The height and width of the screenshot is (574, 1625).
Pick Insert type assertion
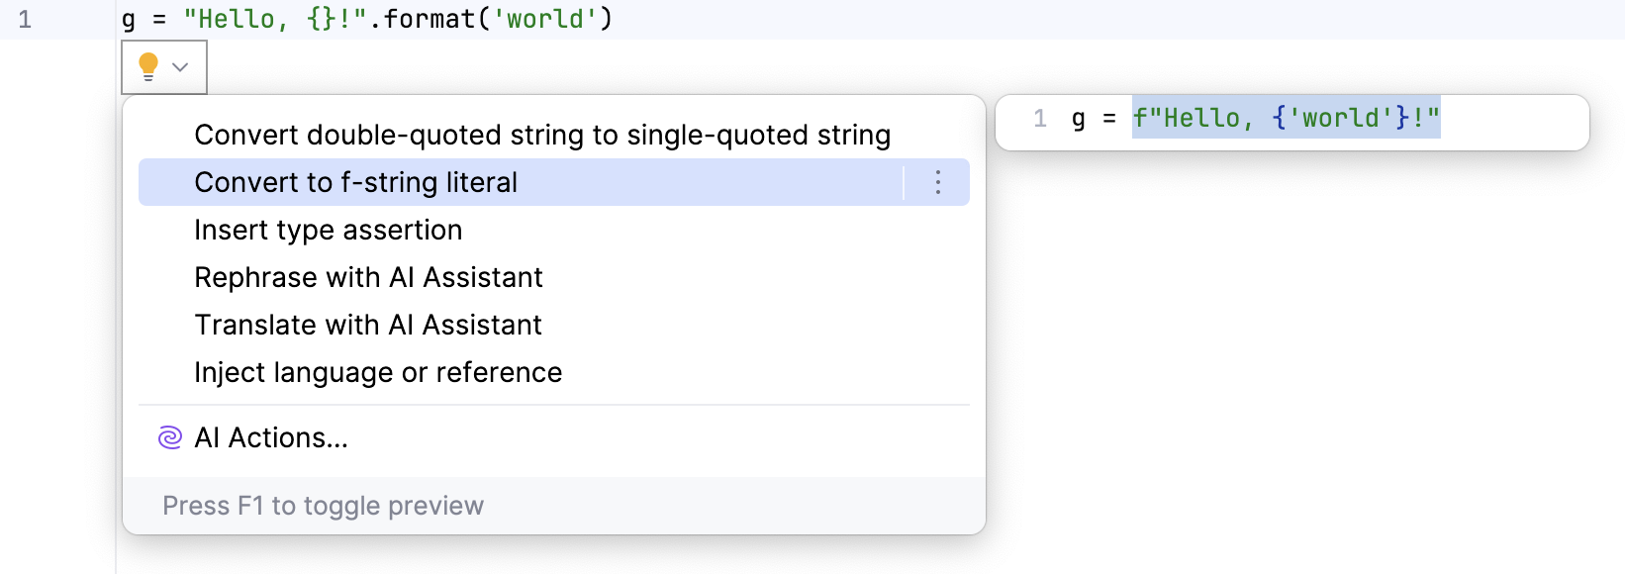(x=328, y=230)
